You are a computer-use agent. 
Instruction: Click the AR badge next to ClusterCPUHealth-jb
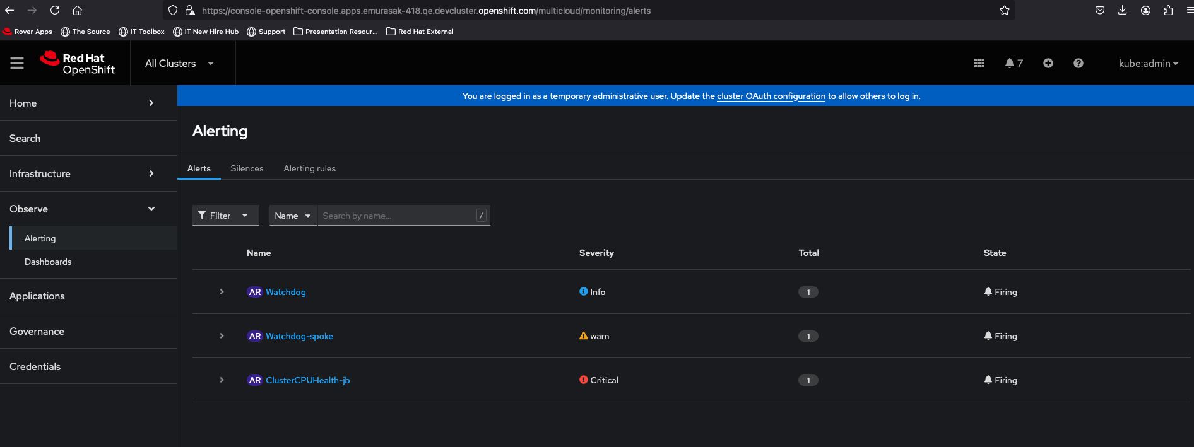pos(254,380)
